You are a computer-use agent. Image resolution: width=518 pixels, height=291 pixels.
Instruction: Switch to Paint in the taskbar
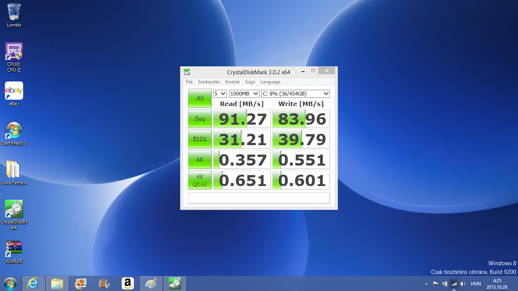click(151, 283)
